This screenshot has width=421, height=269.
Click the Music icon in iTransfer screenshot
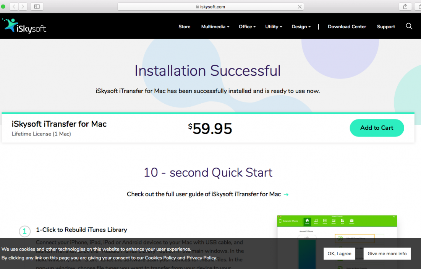pos(316,221)
